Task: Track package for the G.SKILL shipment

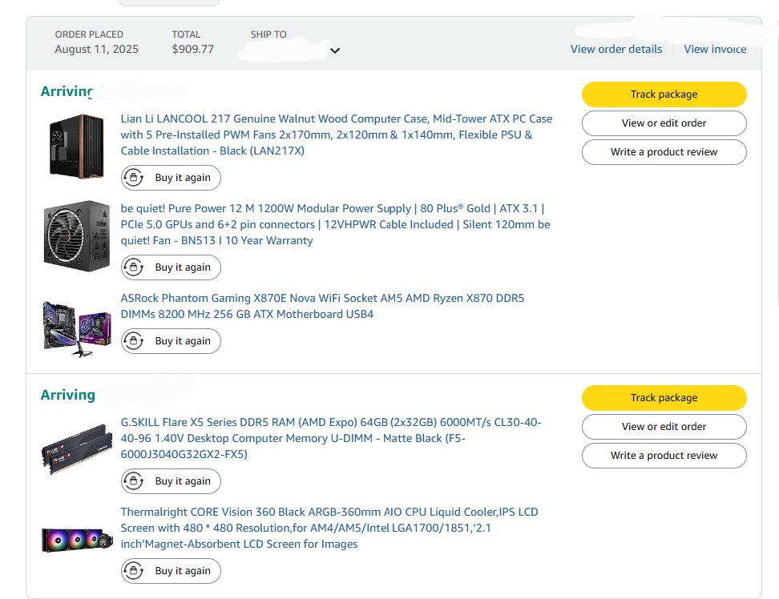Action: (664, 398)
